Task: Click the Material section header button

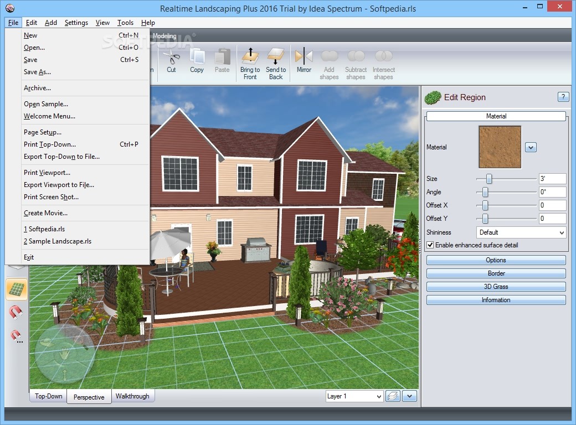Action: [496, 116]
